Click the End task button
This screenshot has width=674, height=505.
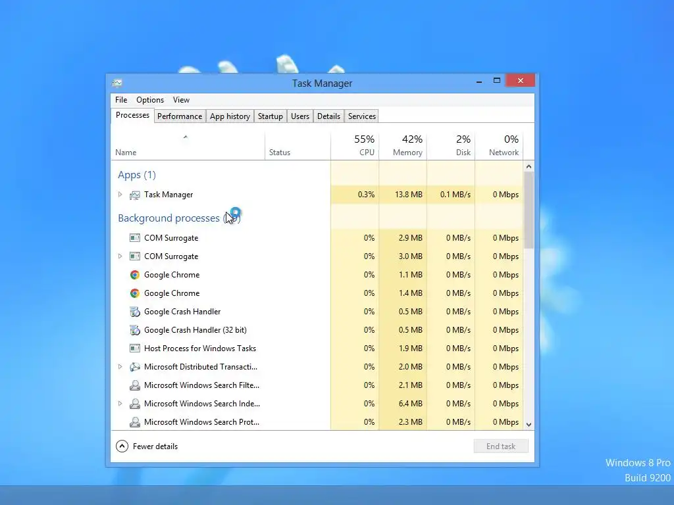coord(501,446)
